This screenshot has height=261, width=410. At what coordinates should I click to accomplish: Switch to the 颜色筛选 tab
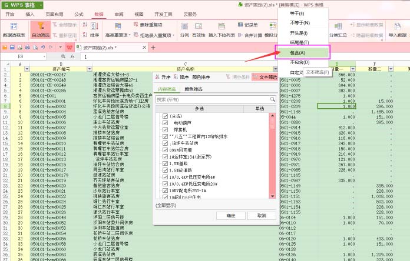point(194,89)
